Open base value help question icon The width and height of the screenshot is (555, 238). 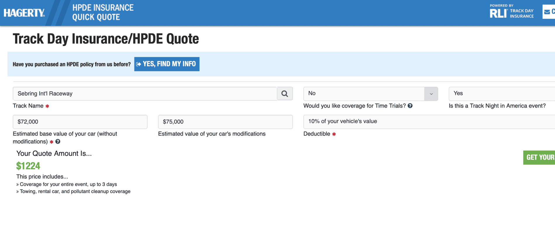coord(58,142)
